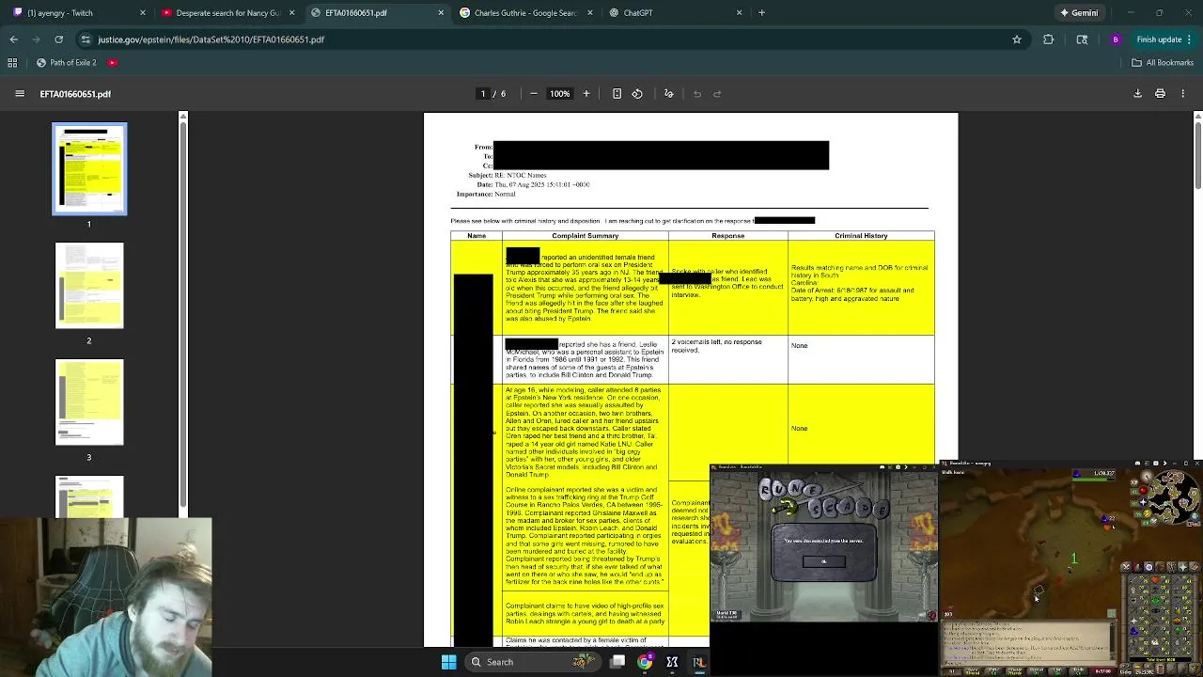Viewport: 1203px width, 677px height.
Task: Switch to the ayengry Twitch tab
Action: (79, 13)
